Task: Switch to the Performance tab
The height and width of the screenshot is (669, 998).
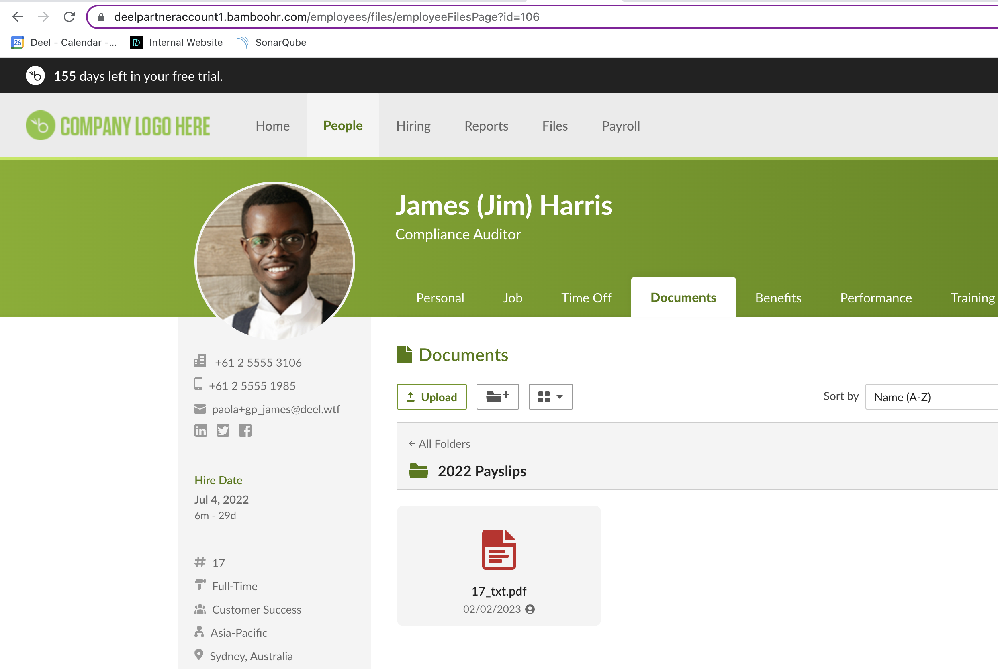Action: (x=876, y=298)
